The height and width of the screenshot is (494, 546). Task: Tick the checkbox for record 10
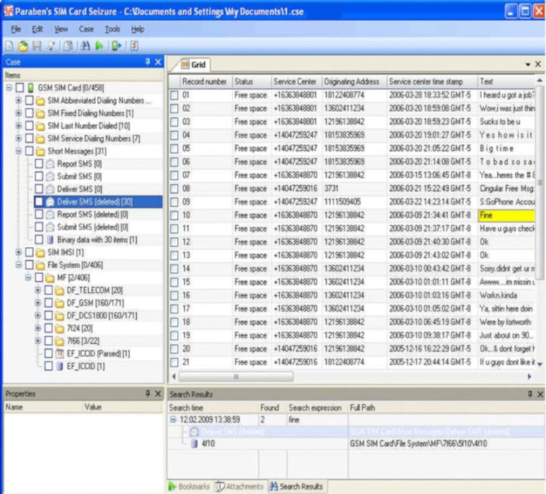175,216
